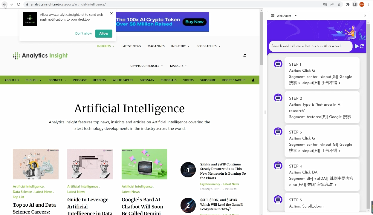Click Cryptocurrency tag under $PEPE article
The width and height of the screenshot is (373, 215).
click(210, 184)
